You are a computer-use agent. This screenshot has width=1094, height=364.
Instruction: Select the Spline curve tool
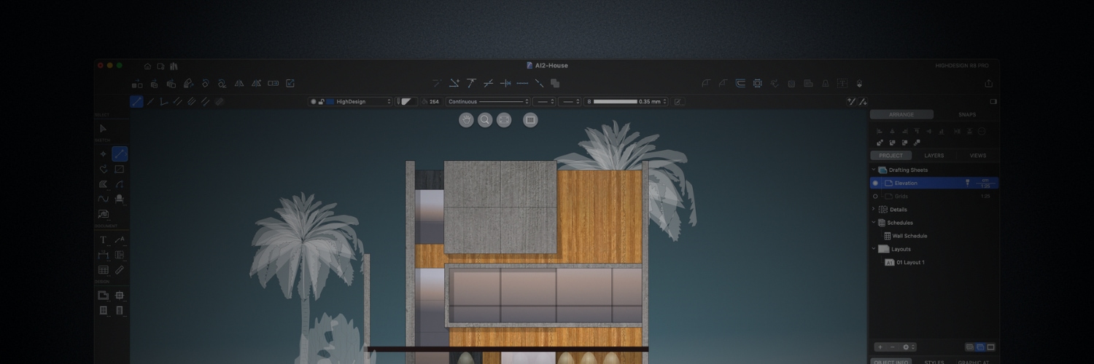pyautogui.click(x=103, y=199)
